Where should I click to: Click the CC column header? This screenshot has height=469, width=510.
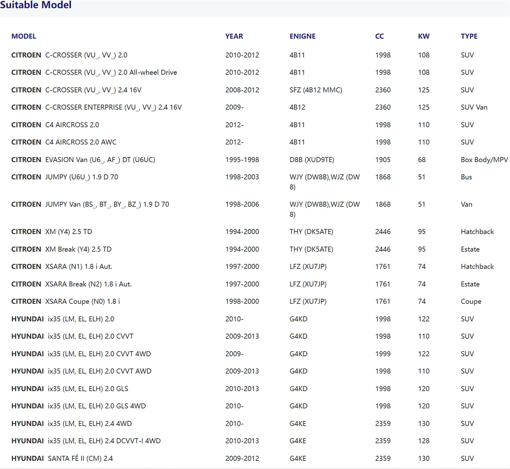pos(379,36)
